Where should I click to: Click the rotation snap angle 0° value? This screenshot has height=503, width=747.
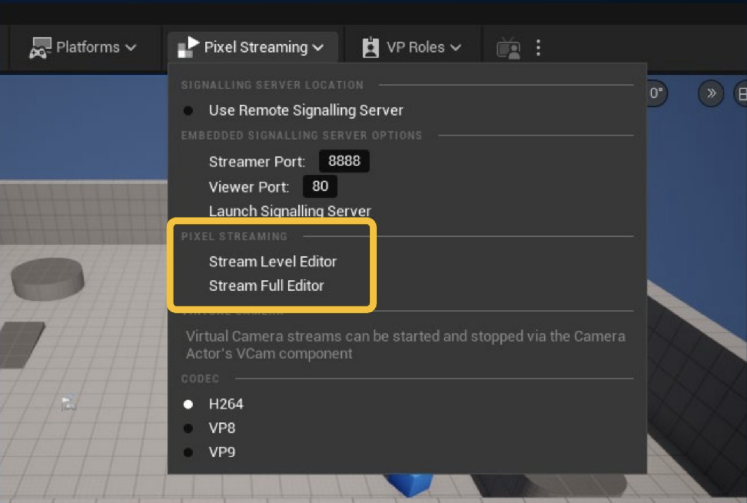[x=656, y=93]
